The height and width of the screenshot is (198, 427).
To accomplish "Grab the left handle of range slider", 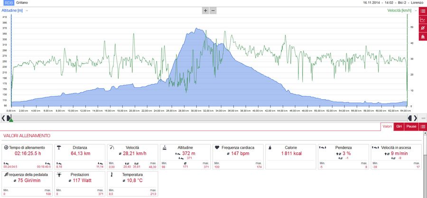I will tap(9, 118).
